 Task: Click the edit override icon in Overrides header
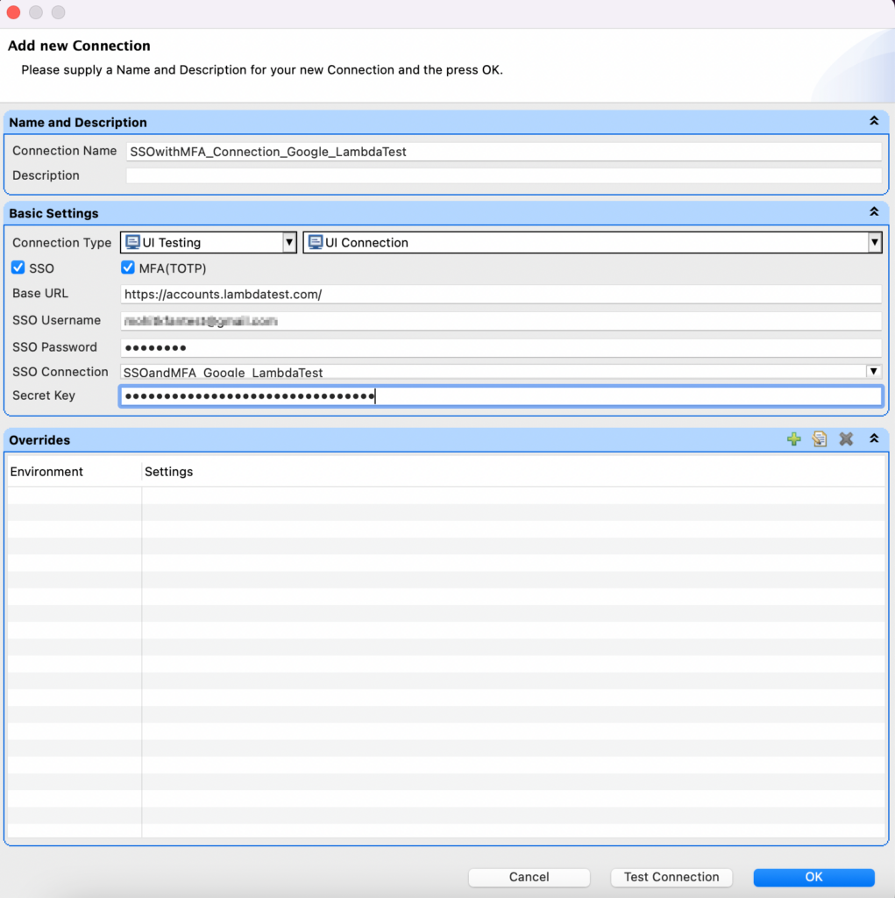click(820, 438)
